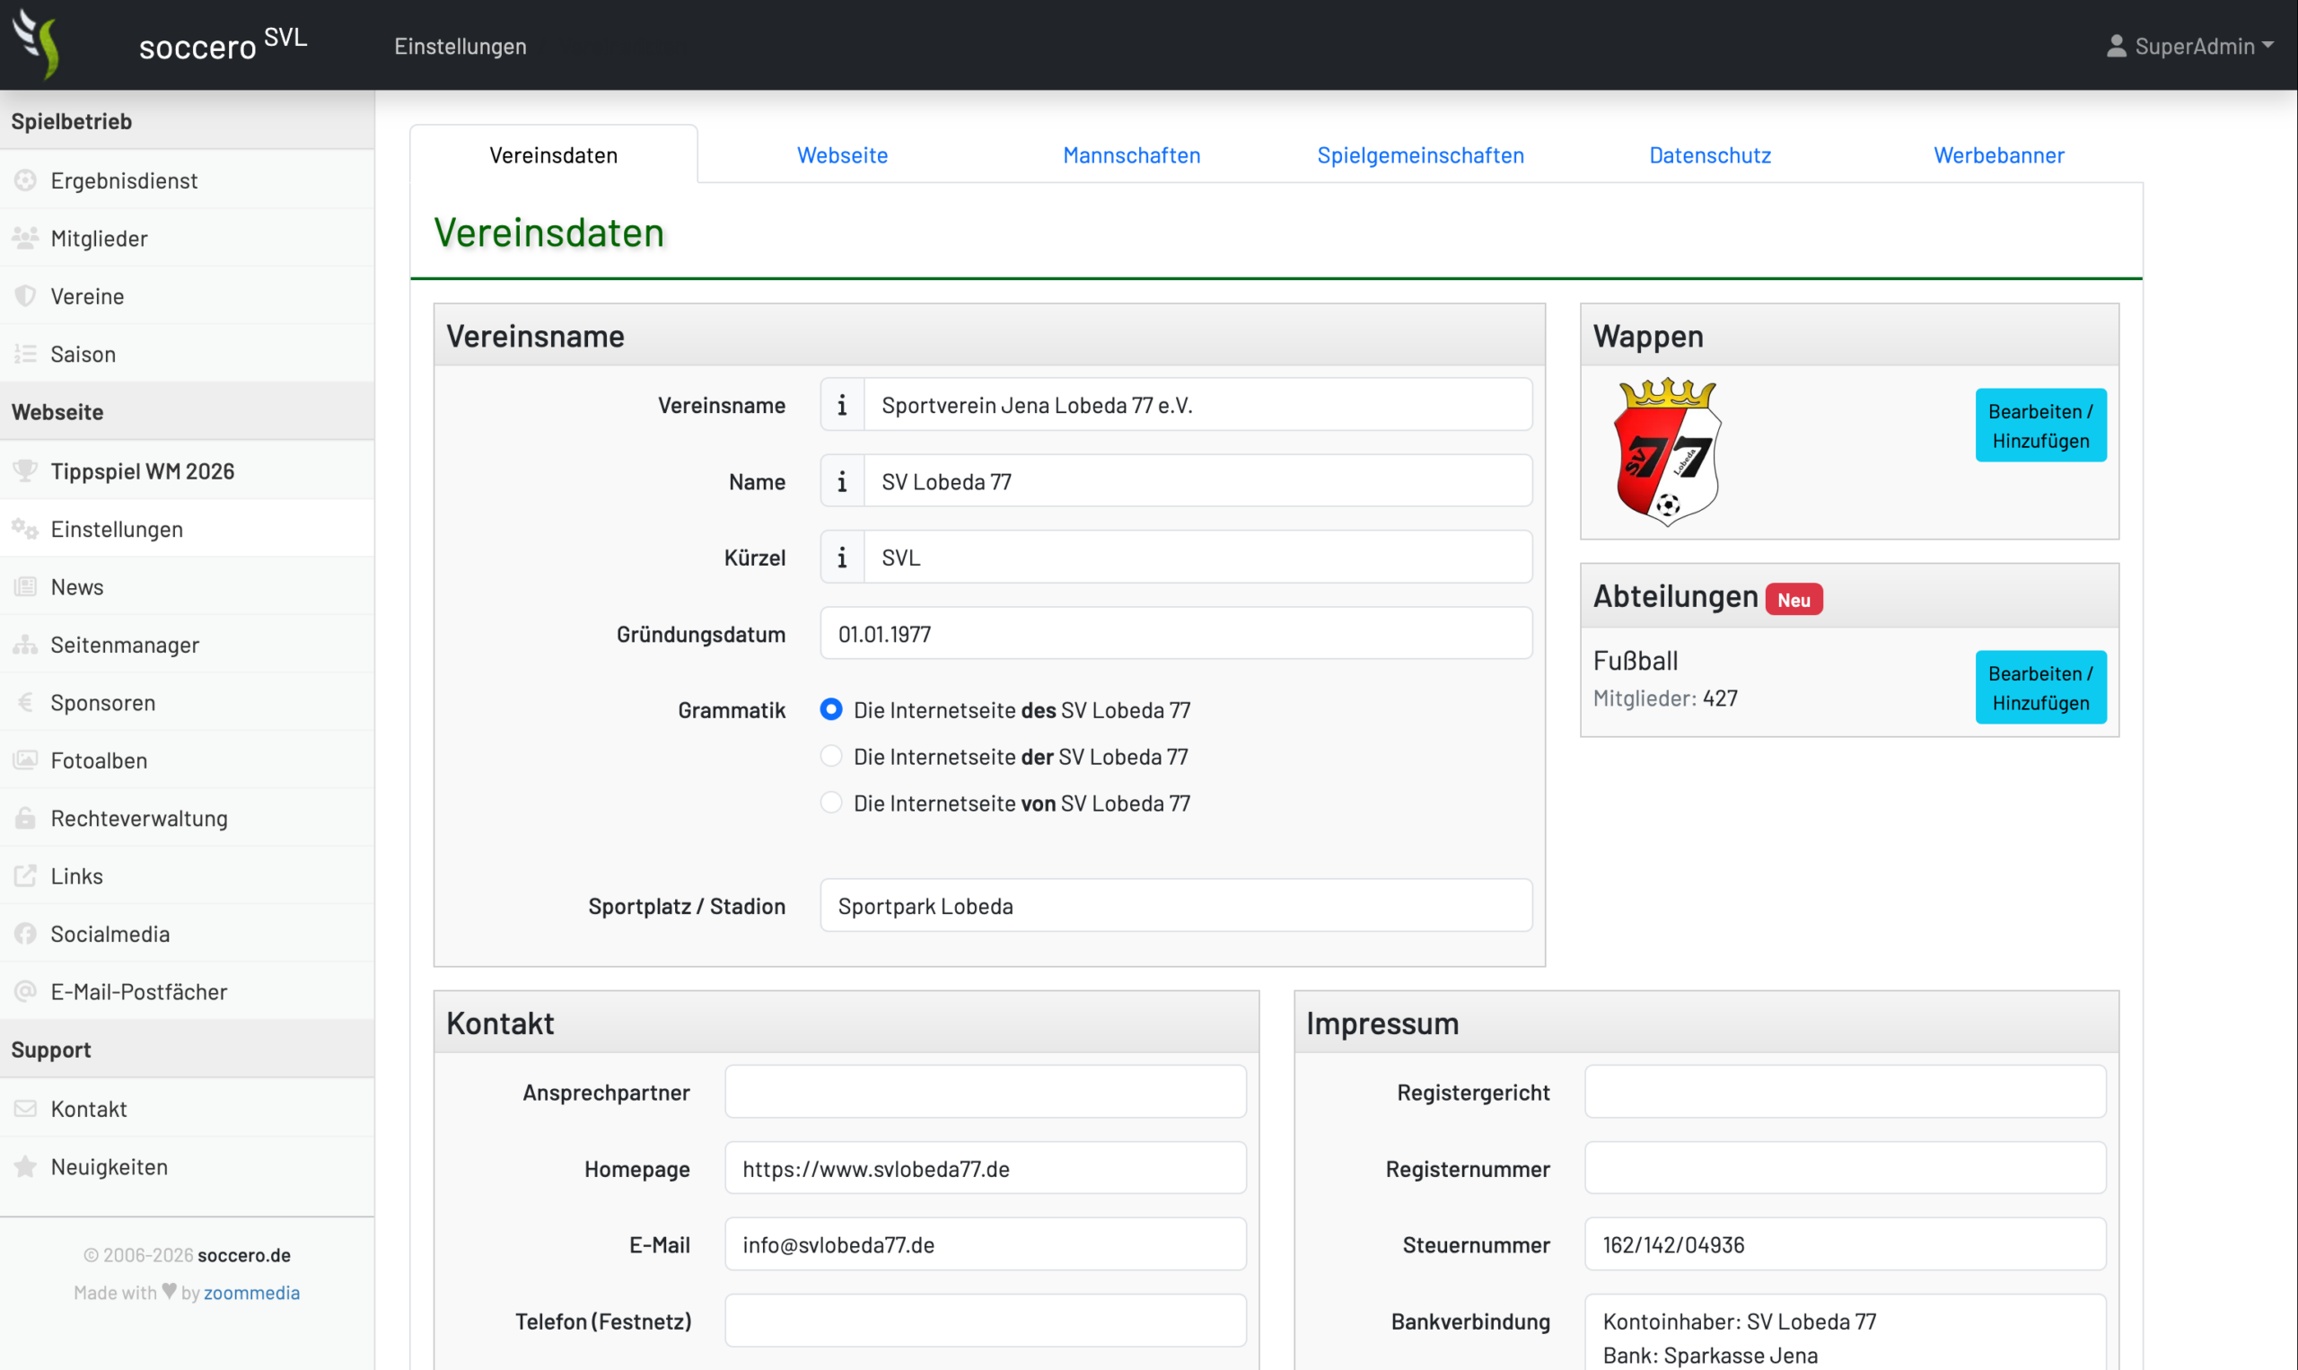Switch to the Mannschaften tab
The width and height of the screenshot is (2298, 1370).
1131,154
